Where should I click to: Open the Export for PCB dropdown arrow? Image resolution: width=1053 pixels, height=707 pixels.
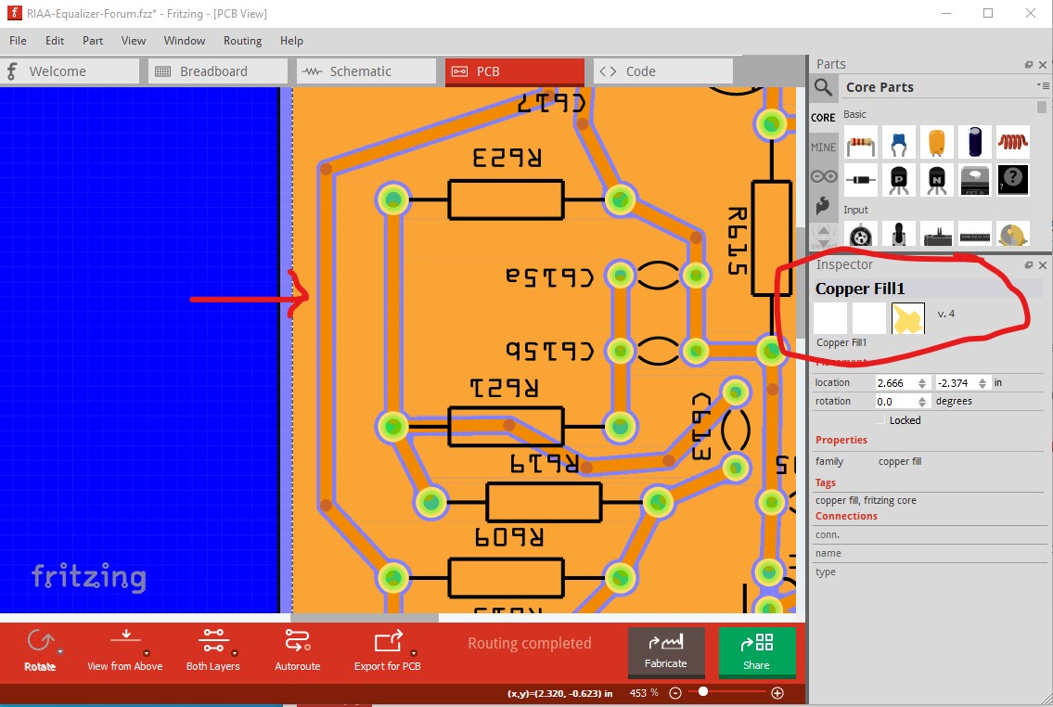point(414,653)
